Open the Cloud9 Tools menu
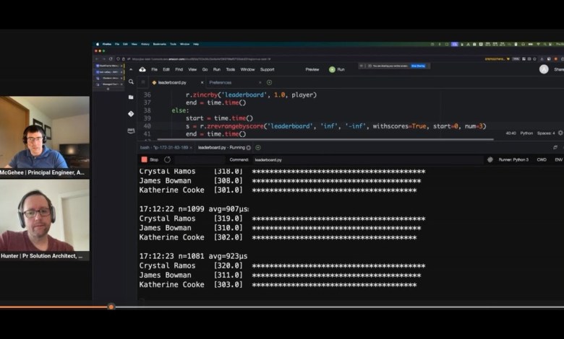Image resolution: width=564 pixels, height=339 pixels. pos(230,69)
